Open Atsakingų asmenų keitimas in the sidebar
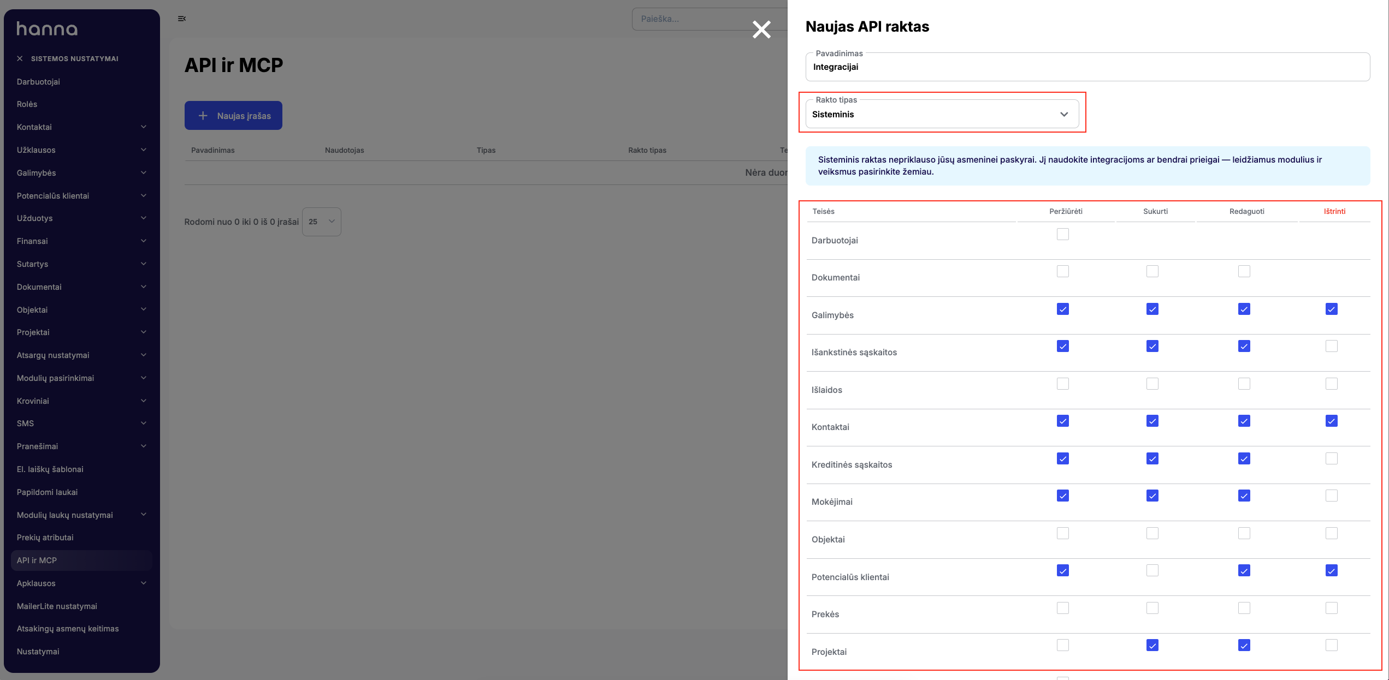The image size is (1389, 680). click(81, 629)
